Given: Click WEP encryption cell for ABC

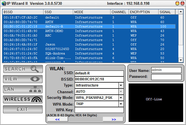Looking at the screenshot, I should pos(134,35).
